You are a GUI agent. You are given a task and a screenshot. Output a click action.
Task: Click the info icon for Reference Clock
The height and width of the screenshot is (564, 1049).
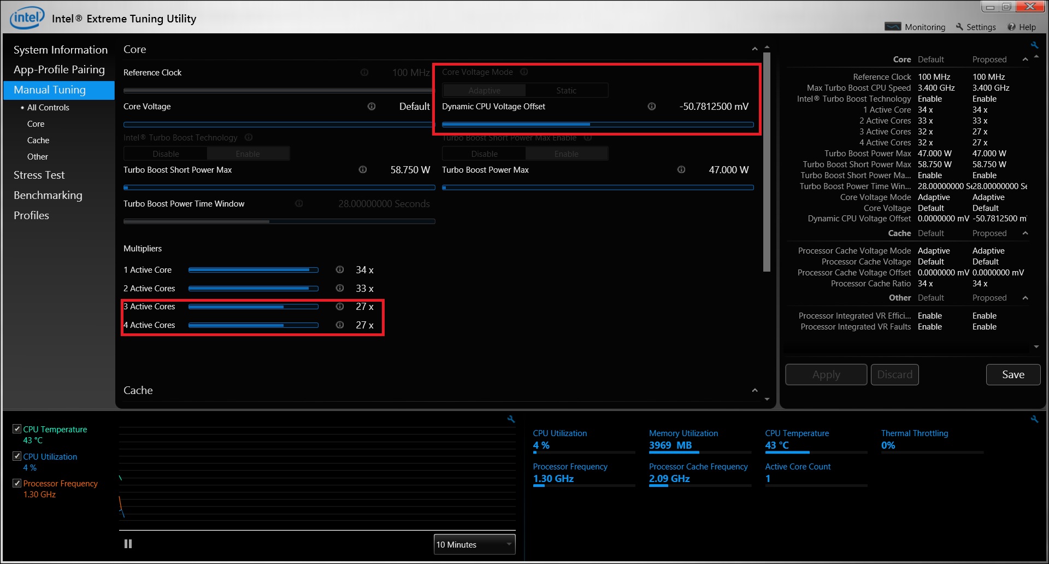[x=364, y=72]
